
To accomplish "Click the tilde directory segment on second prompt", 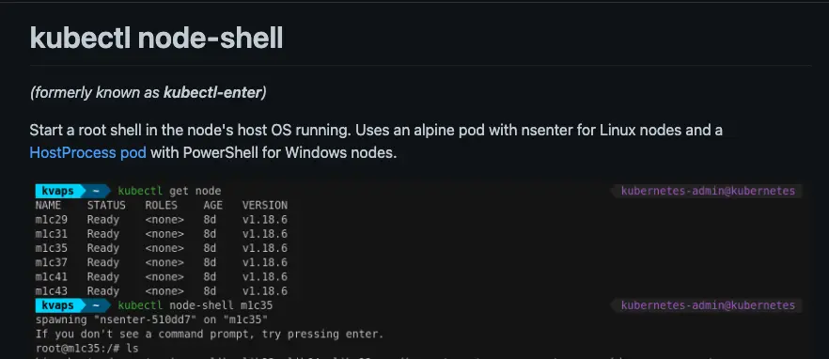I will click(96, 305).
